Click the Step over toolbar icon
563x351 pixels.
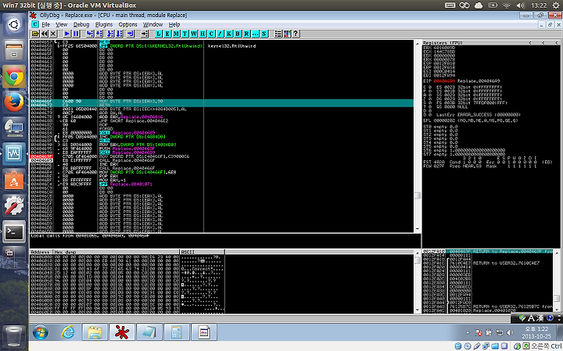coord(99,34)
